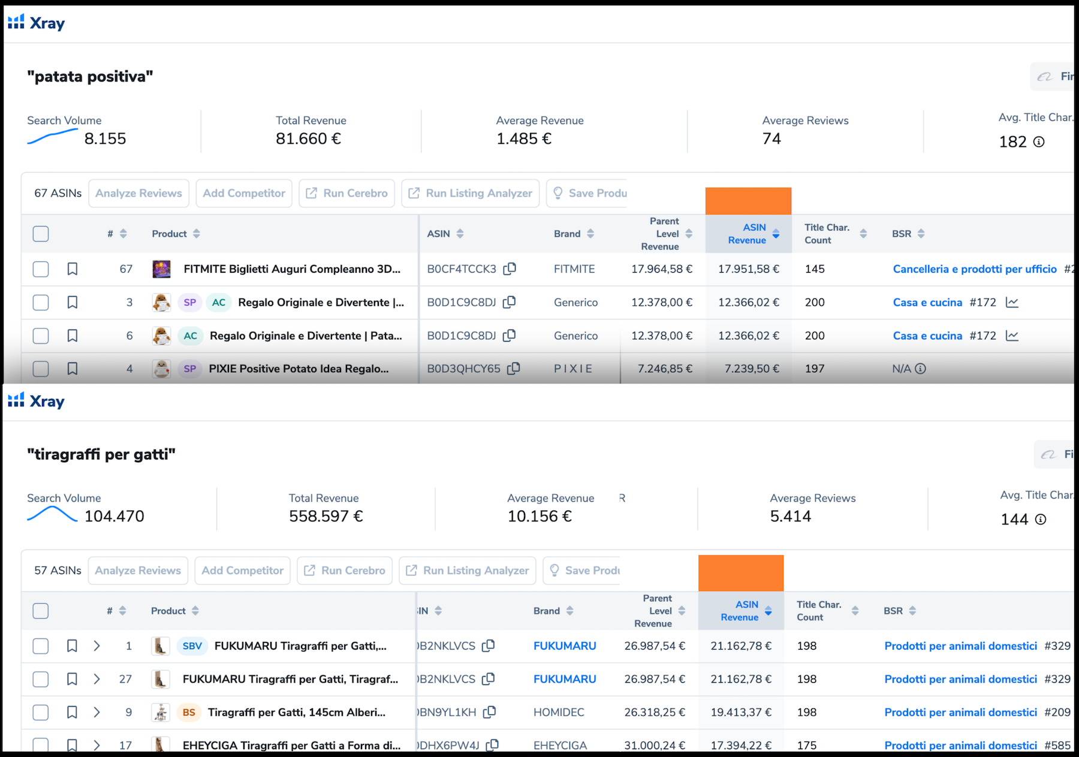
Task: Select checkbox for FUKUMARU row number 27
Action: [x=41, y=679]
